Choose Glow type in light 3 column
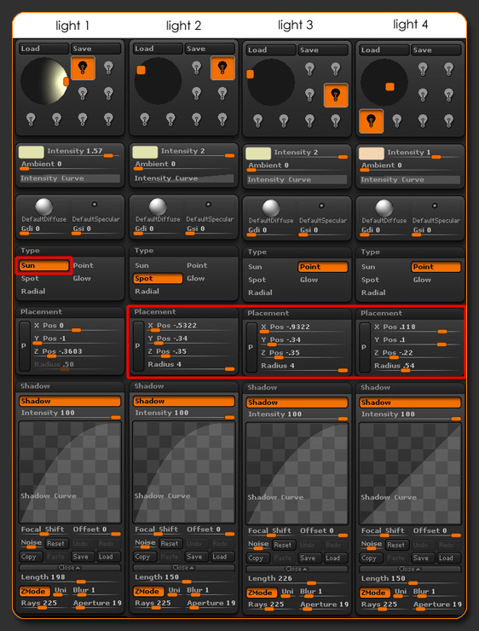Screen dimensions: 479x631 pyautogui.click(x=309, y=280)
